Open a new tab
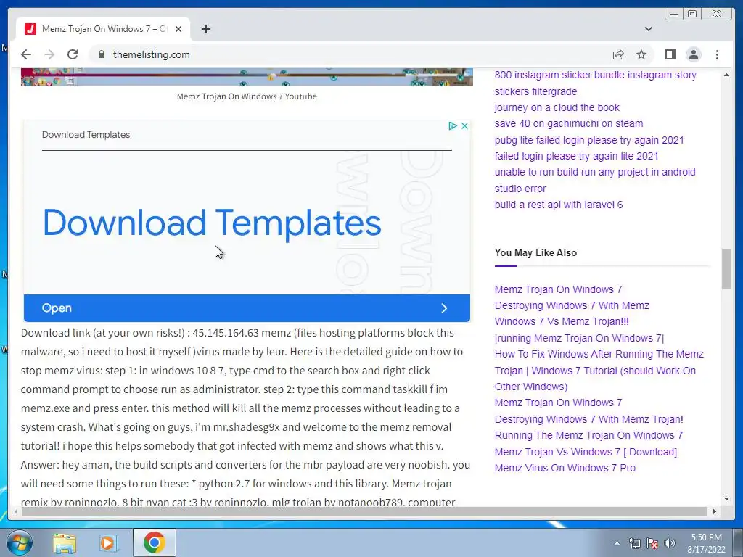The image size is (743, 557). 205,29
